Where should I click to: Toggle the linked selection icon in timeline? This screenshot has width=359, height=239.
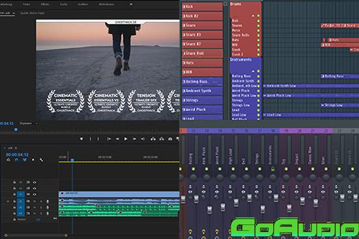25,160
